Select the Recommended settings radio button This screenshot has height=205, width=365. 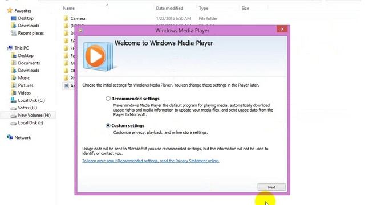[108, 99]
